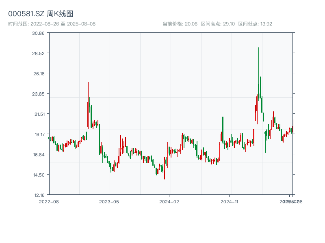
Task: Click the y-axis label 21.51
Action: tap(39, 114)
